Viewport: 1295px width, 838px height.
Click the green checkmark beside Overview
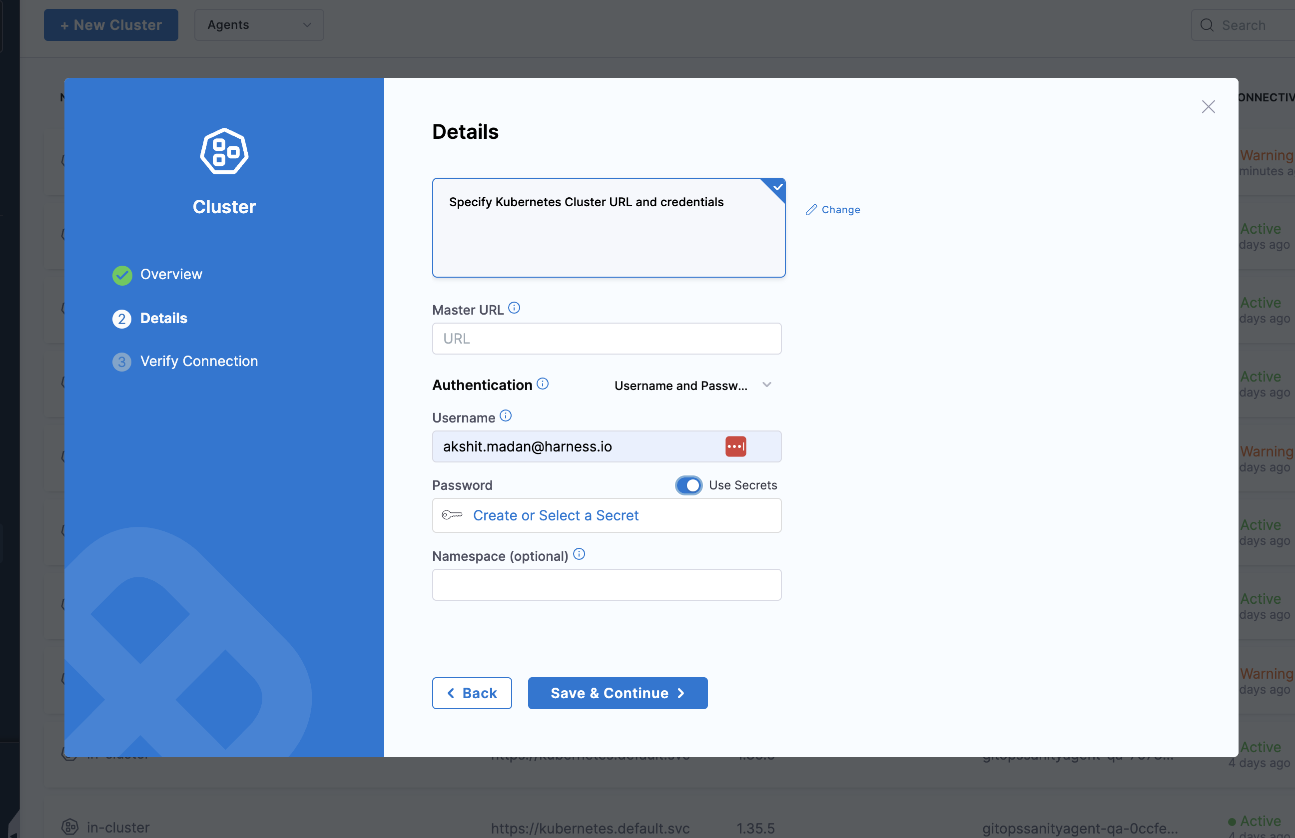[x=122, y=275]
